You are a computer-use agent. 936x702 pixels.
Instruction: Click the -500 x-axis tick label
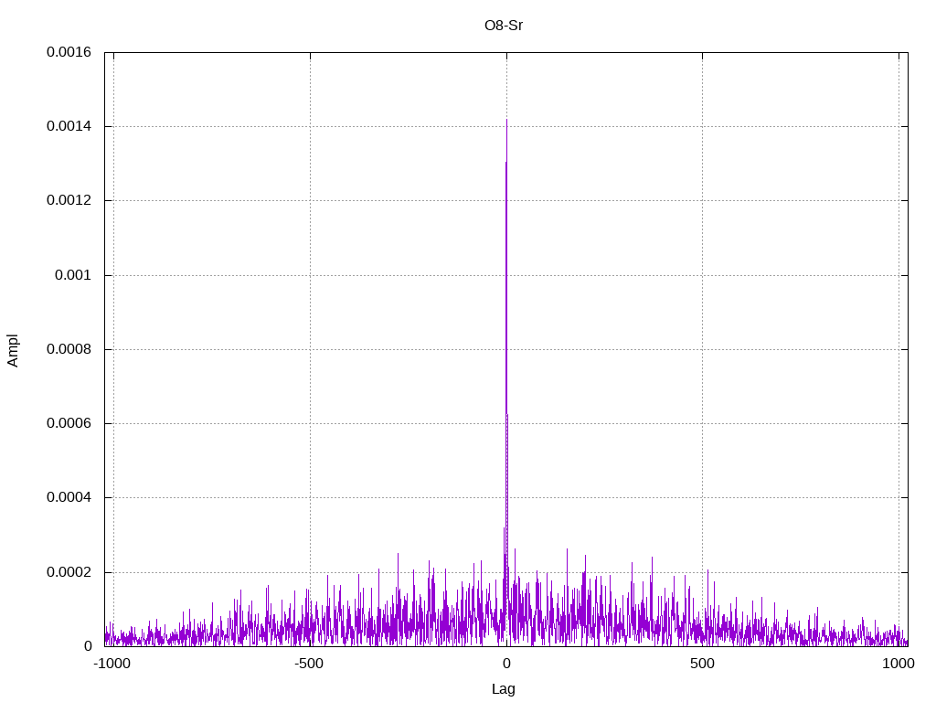309,664
